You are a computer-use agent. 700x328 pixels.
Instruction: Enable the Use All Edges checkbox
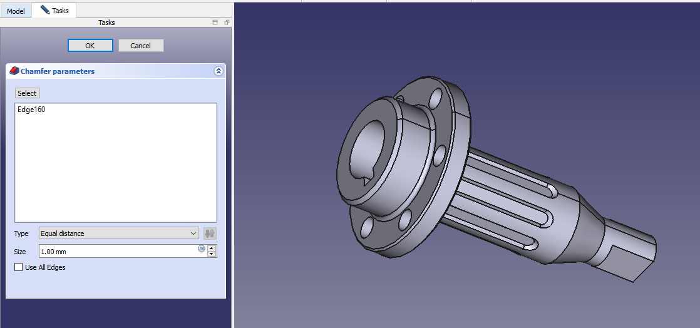[18, 267]
